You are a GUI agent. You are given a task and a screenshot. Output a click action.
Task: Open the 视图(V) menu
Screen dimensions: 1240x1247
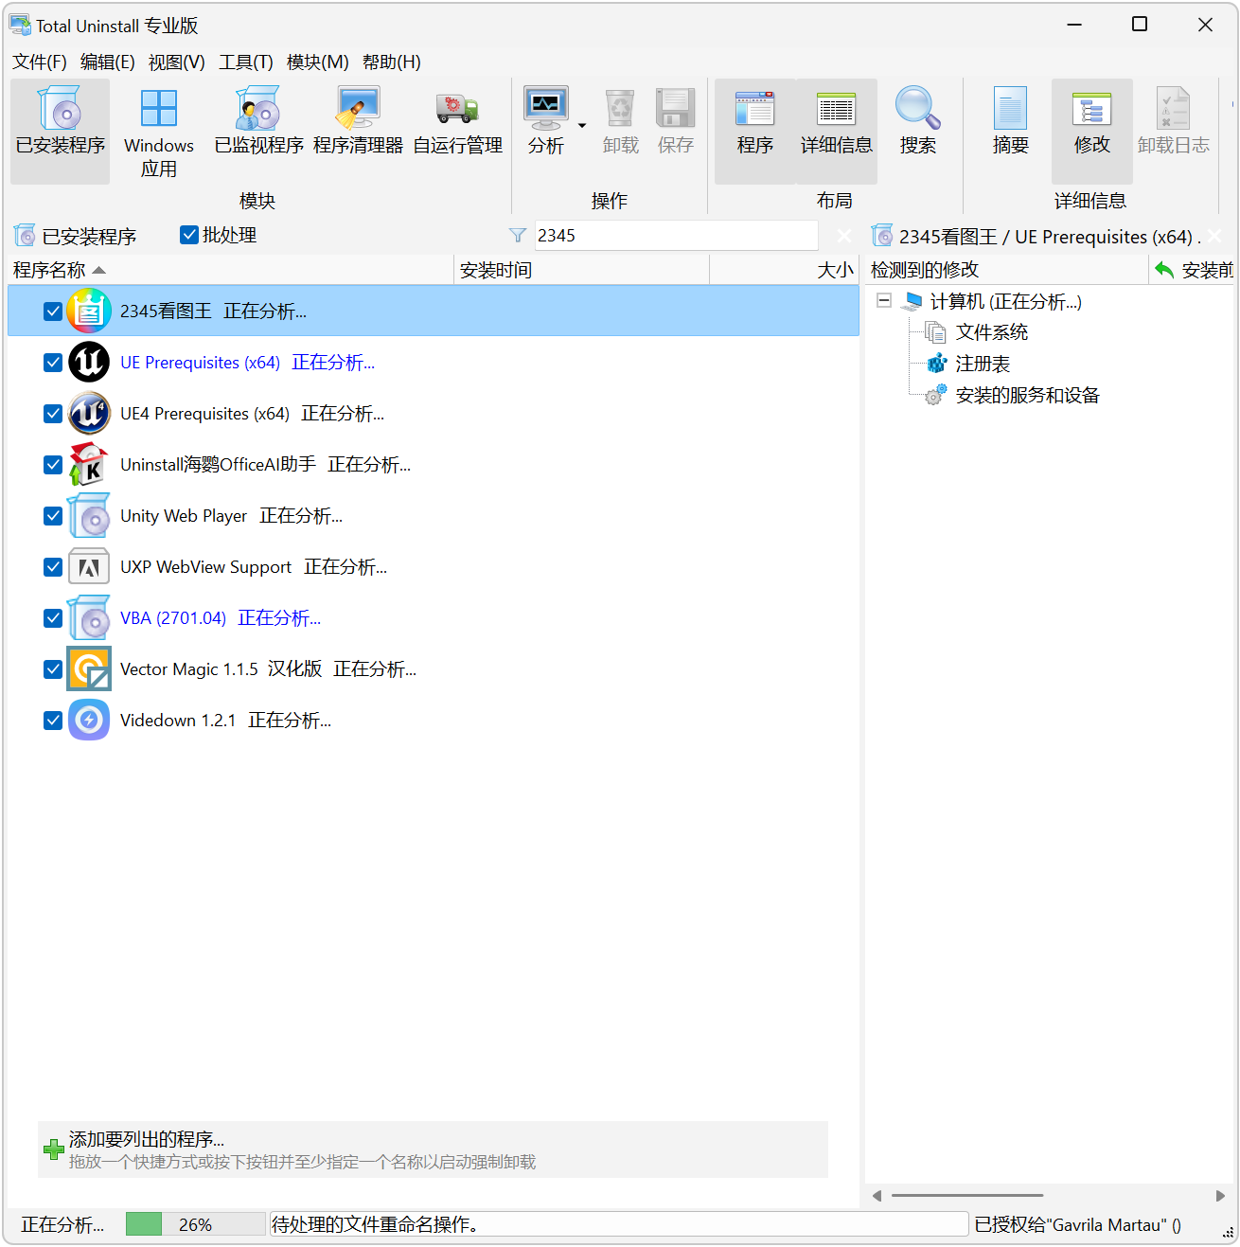click(x=177, y=62)
